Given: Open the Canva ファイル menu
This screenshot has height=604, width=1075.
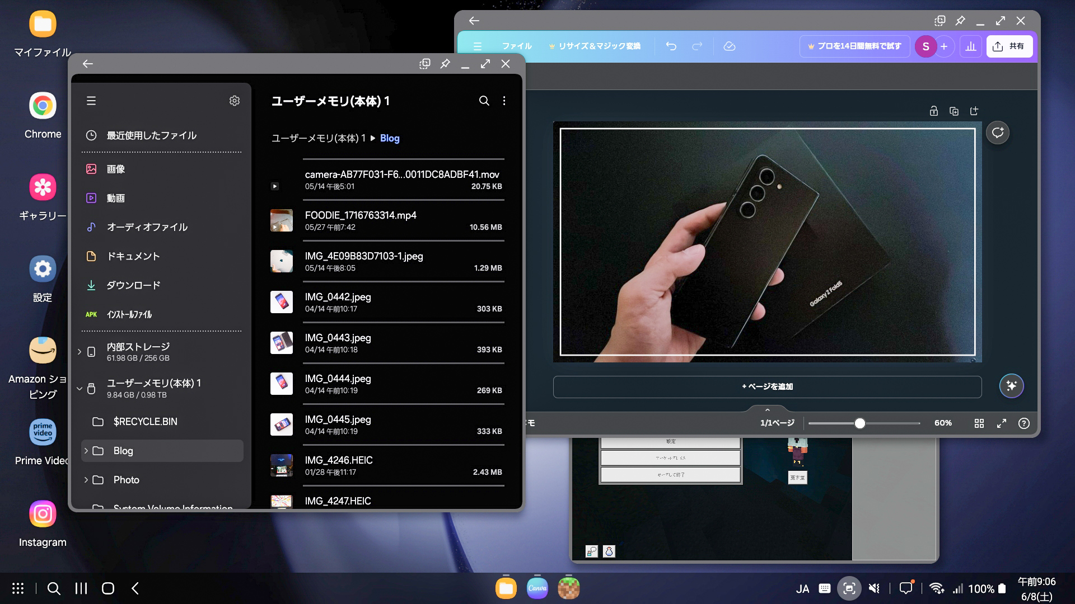Looking at the screenshot, I should (517, 46).
